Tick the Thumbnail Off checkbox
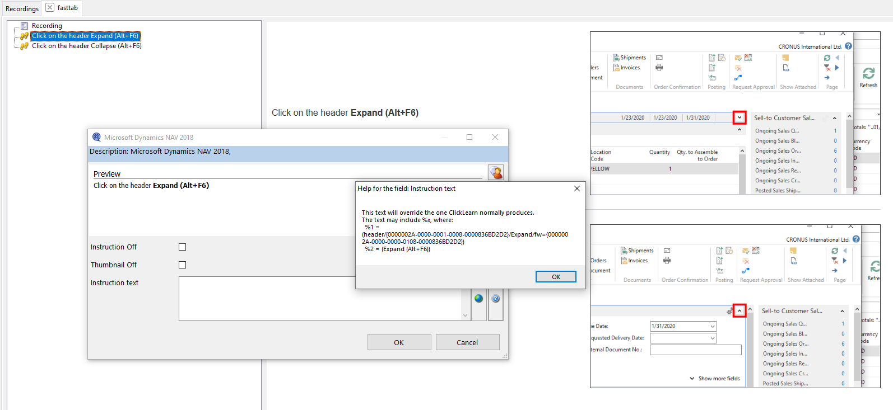 coord(182,265)
